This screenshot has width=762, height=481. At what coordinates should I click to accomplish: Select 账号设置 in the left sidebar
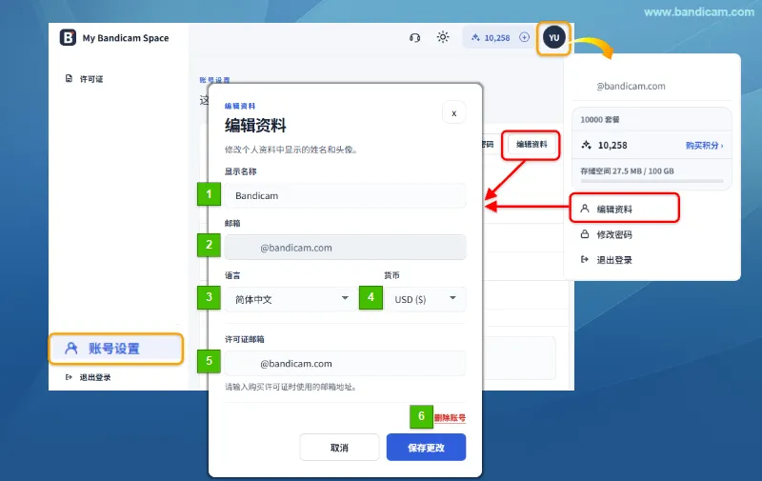tap(115, 349)
